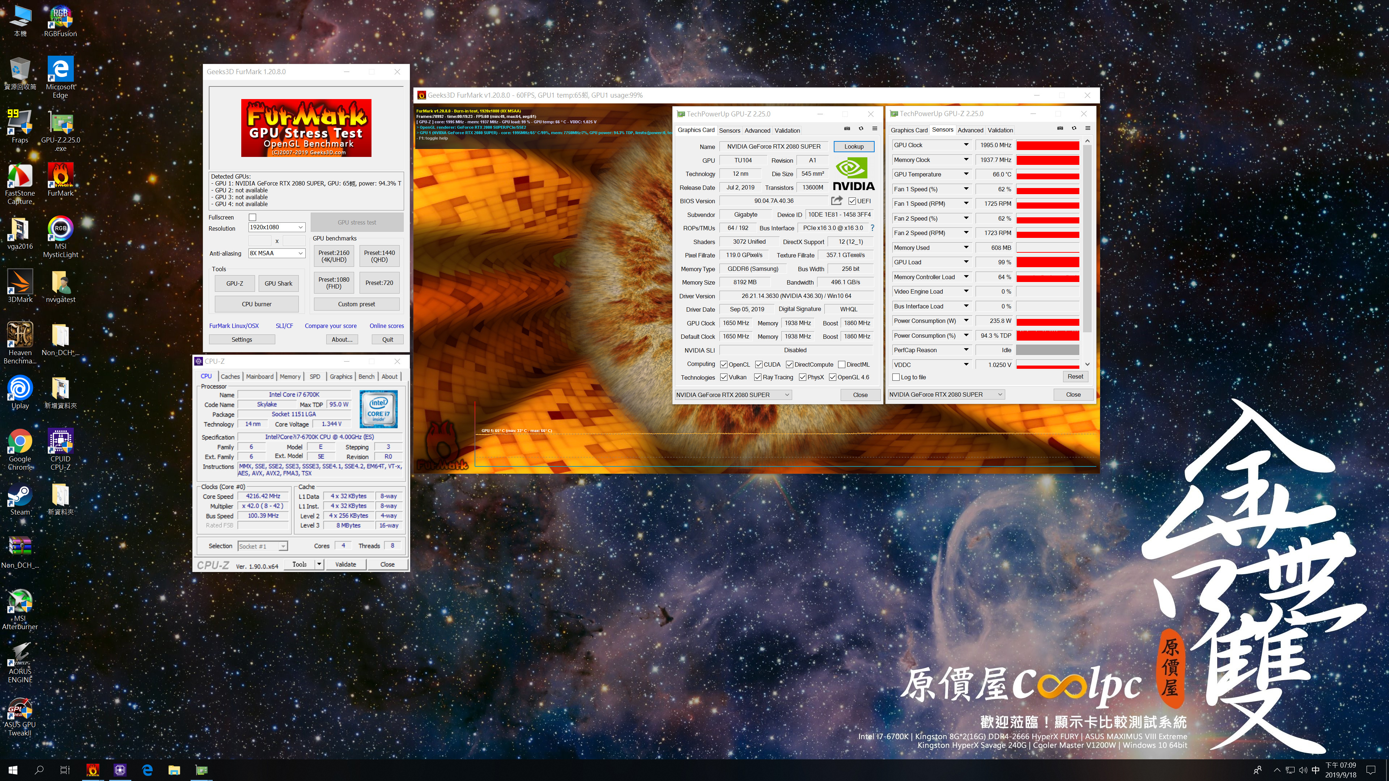Open Steam desktop icon
The width and height of the screenshot is (1389, 781).
[x=20, y=499]
